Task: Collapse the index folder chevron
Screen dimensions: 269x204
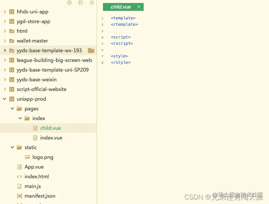Action: 20,118
